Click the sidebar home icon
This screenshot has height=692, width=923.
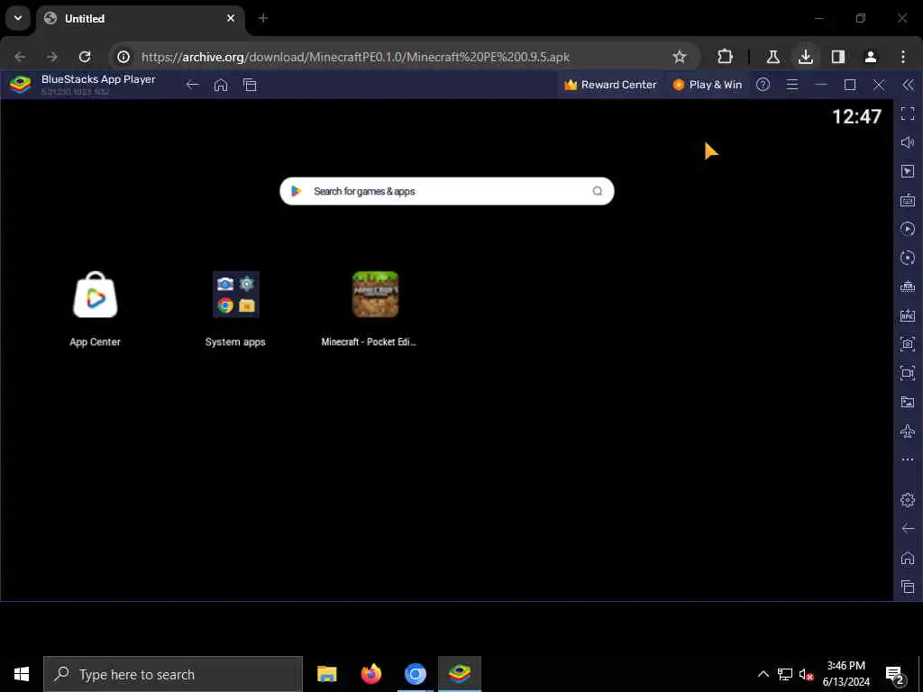tap(908, 557)
